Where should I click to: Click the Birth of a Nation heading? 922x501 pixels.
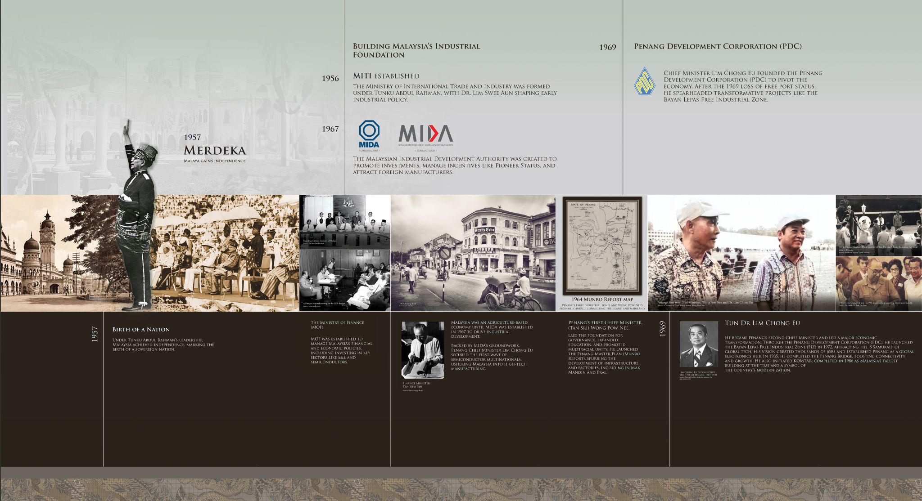point(141,329)
